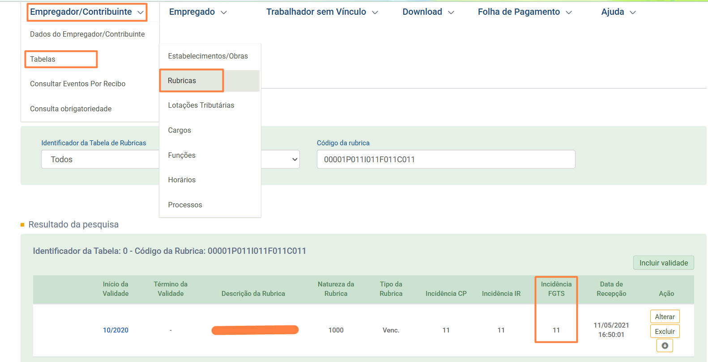Viewport: 708px width, 362px height.
Task: Choose the Tabelas menu entry
Action: [x=43, y=59]
